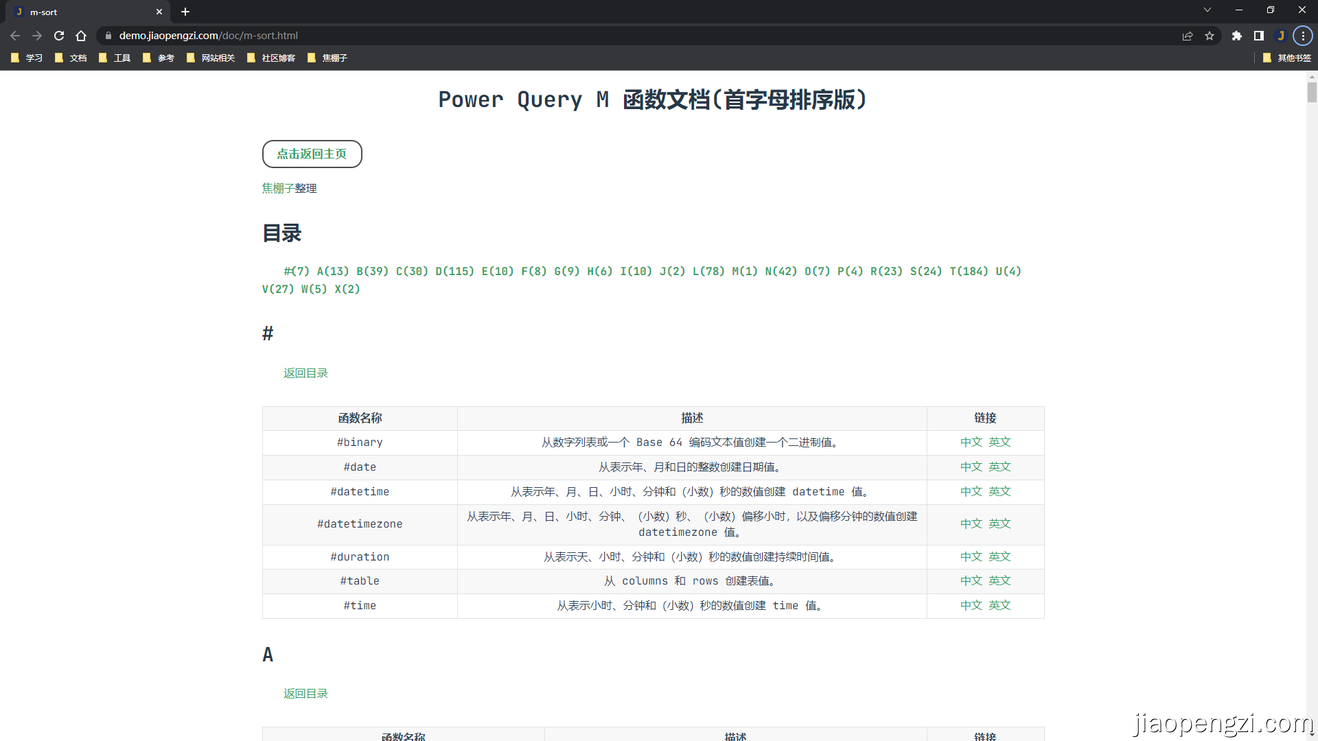
Task: Open the share page icon
Action: [x=1188, y=36]
